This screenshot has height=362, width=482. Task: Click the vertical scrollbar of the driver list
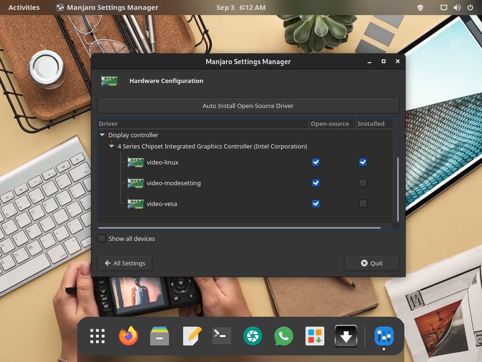398,189
